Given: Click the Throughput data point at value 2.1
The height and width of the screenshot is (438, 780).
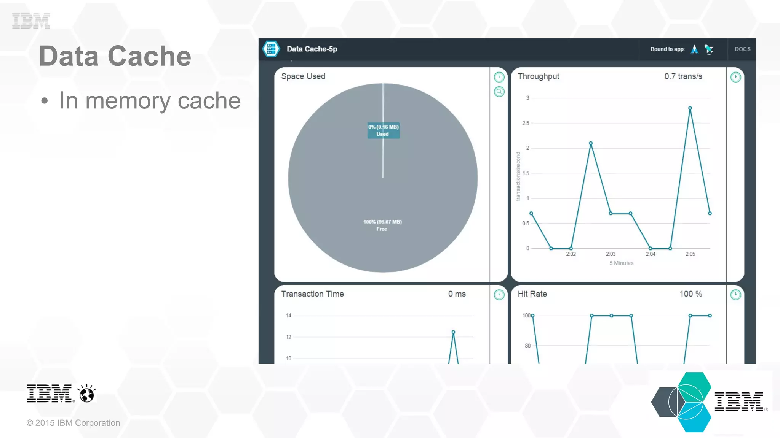Looking at the screenshot, I should (591, 143).
